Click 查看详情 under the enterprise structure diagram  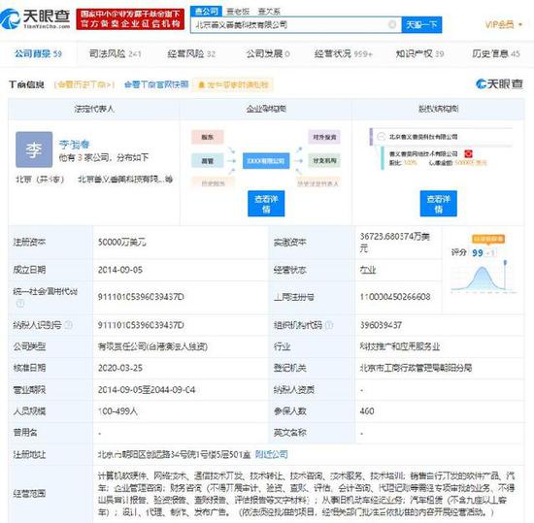pos(266,204)
